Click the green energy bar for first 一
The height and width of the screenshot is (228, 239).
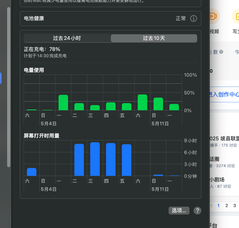[63, 103]
